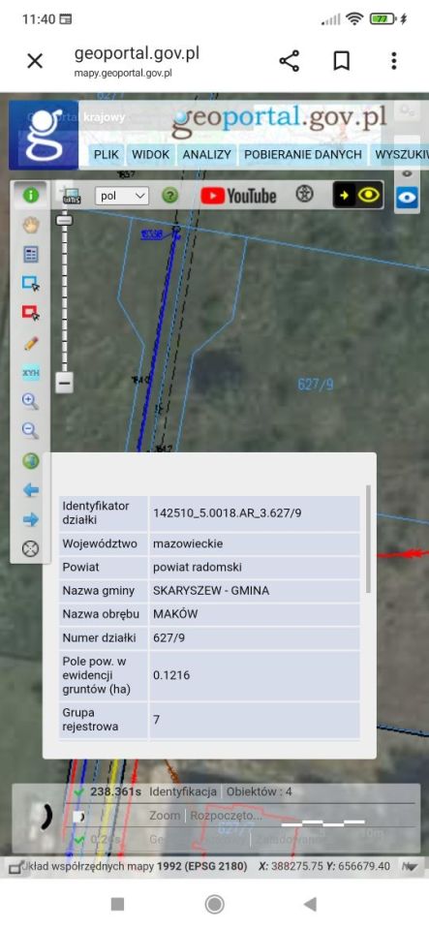
Task: Select the pencil drawing tool
Action: 30,343
